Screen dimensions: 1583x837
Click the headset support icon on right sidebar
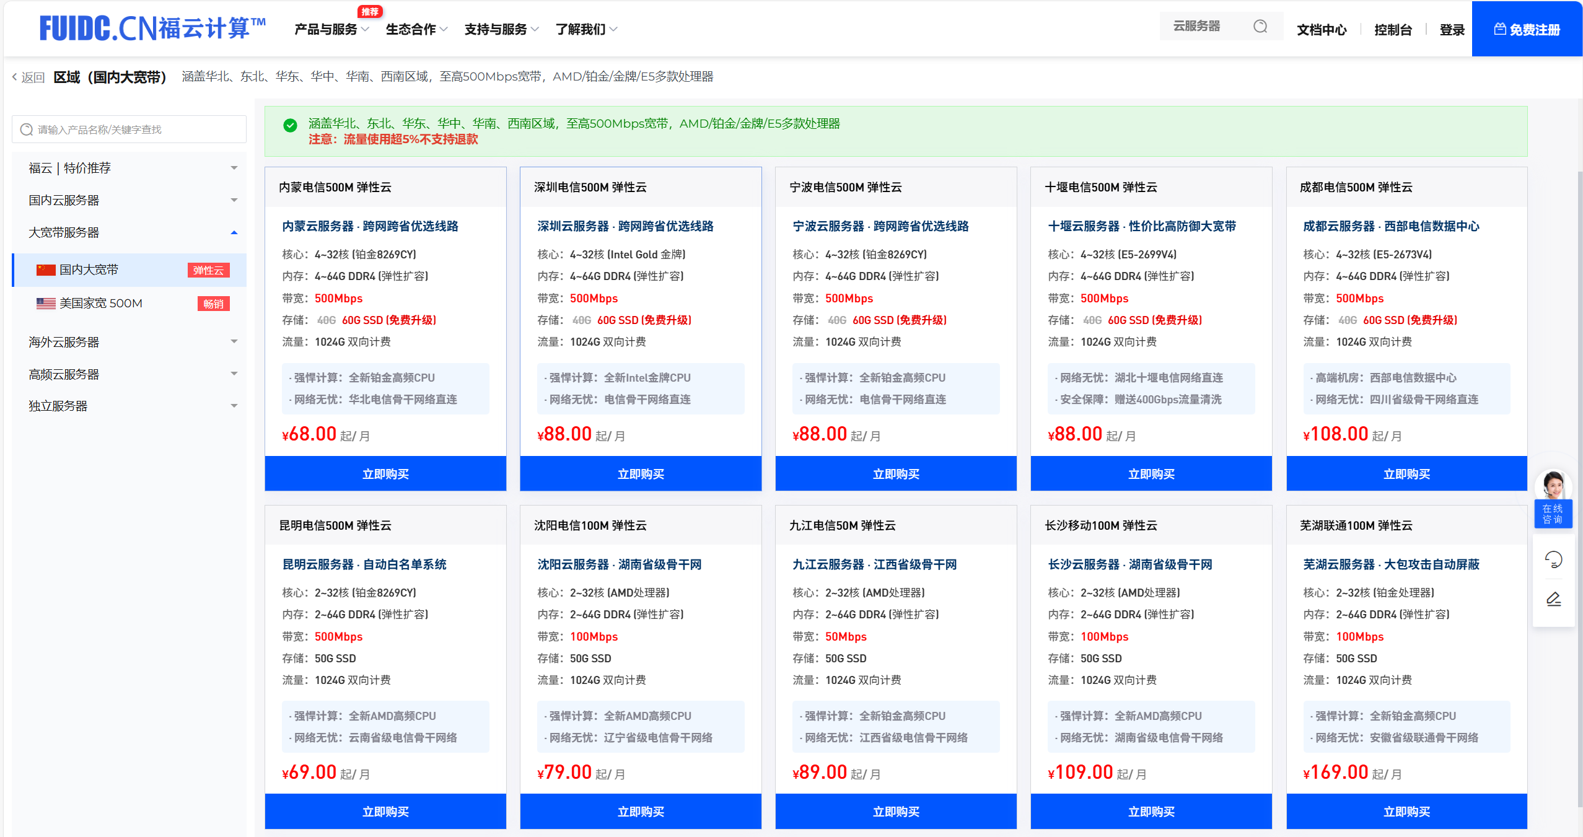1553,560
